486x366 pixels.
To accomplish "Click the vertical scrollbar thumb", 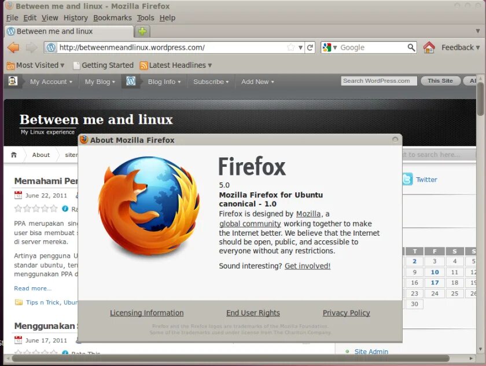I will pos(480,98).
